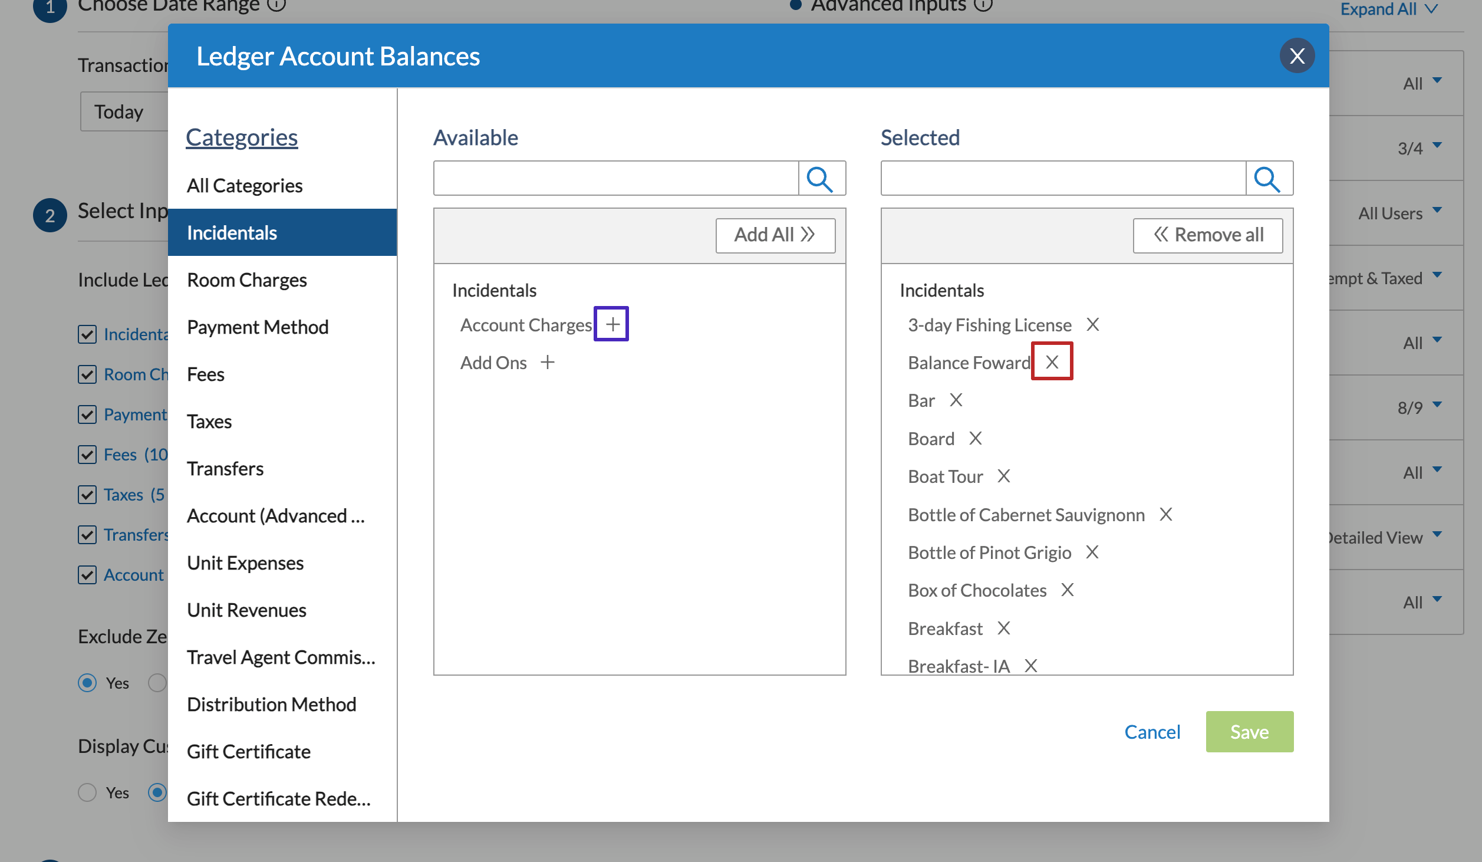Image resolution: width=1482 pixels, height=862 pixels.
Task: Remove 3-day Fishing License from selected
Action: [x=1092, y=324]
